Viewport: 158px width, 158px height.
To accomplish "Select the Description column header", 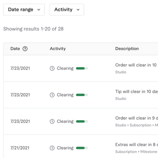I will click(127, 49).
